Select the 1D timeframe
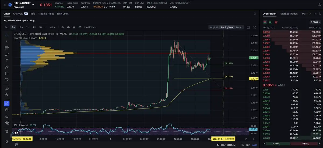The width and height of the screenshot is (323, 148). pyautogui.click(x=40, y=27)
